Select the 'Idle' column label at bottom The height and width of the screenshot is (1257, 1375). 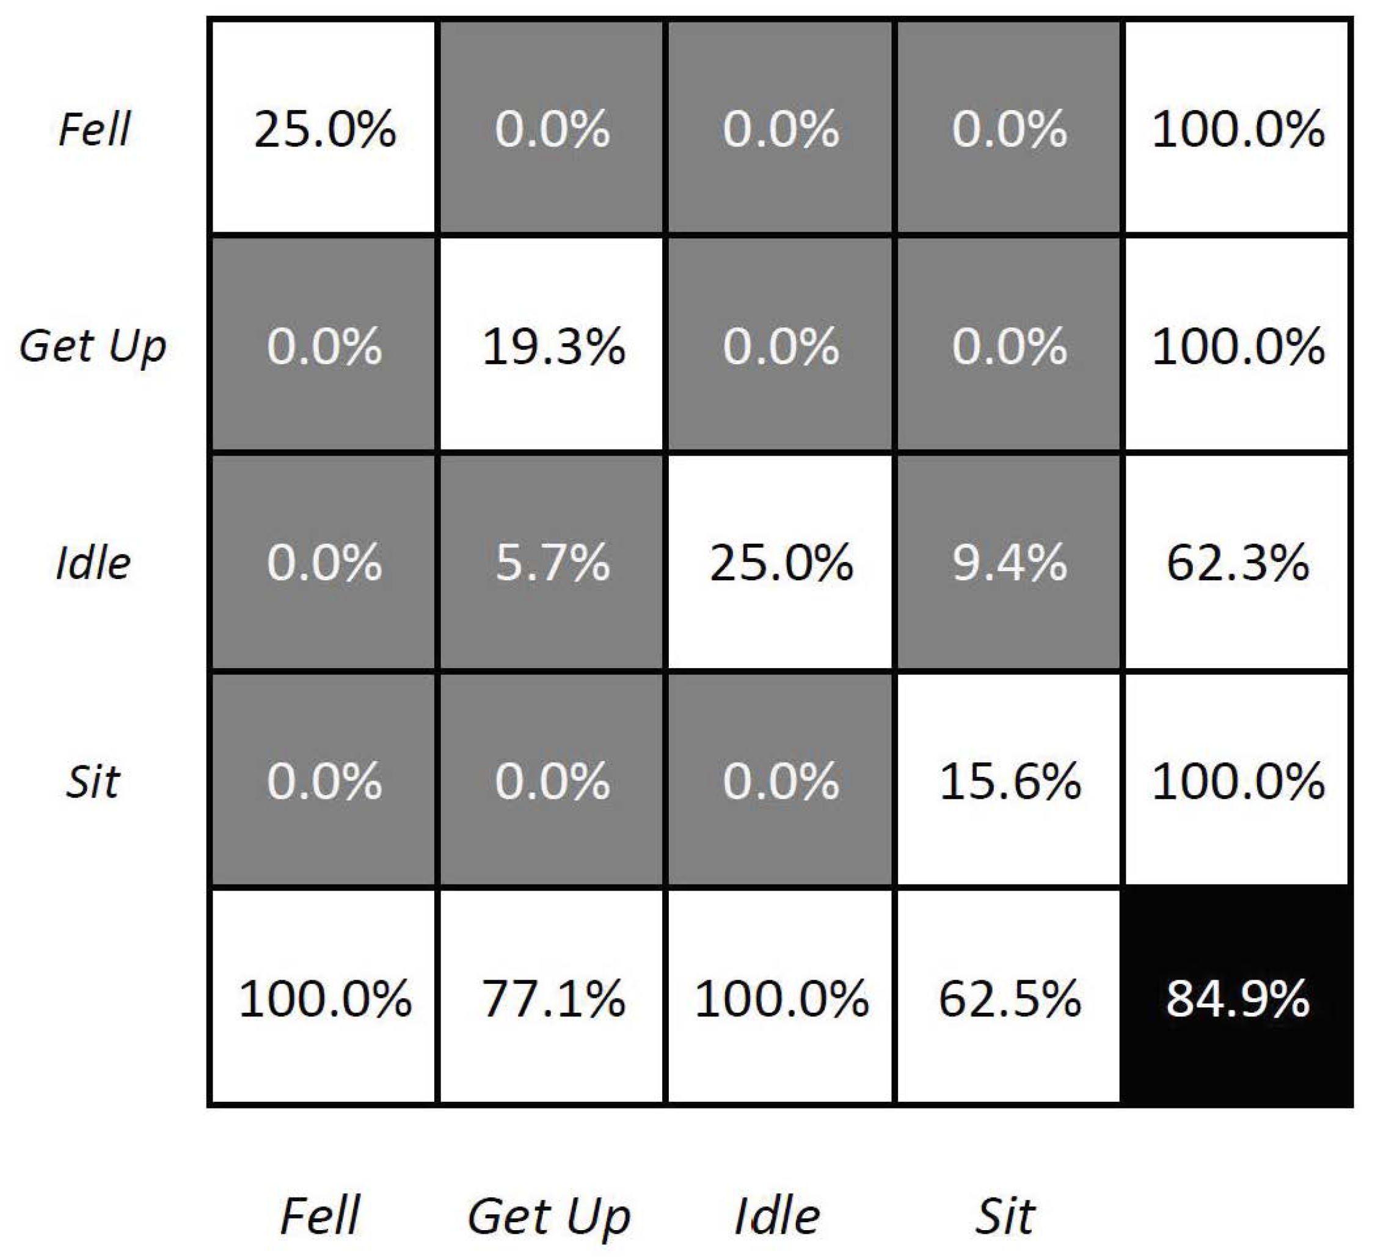(777, 1216)
